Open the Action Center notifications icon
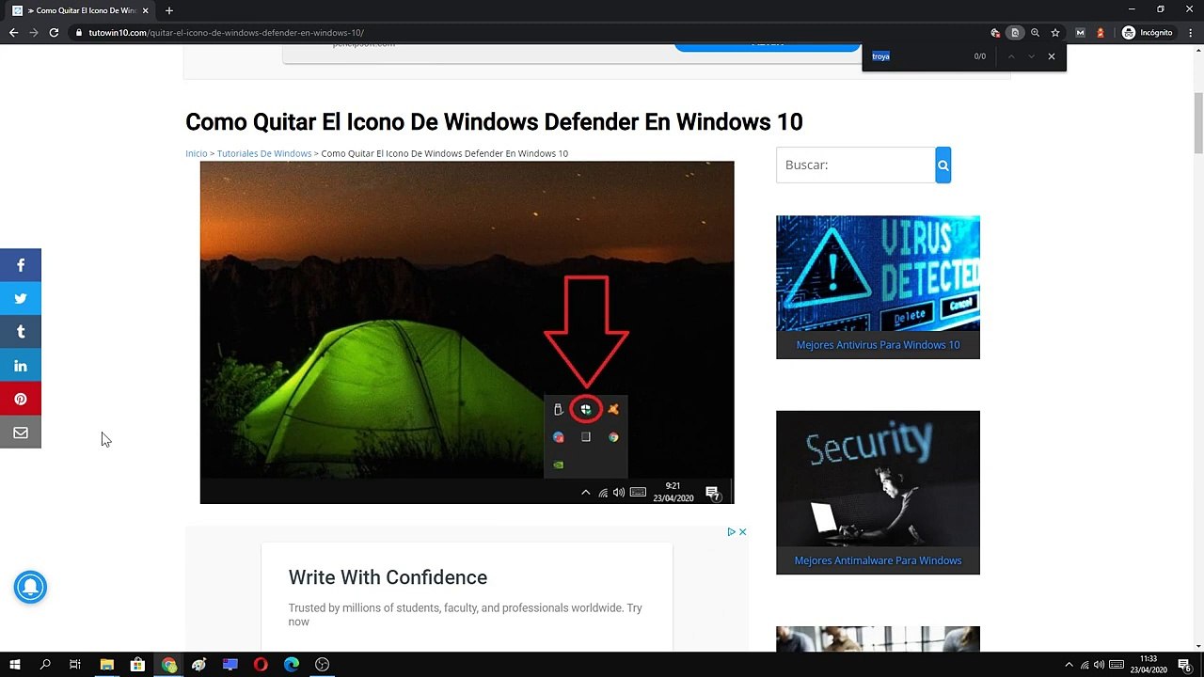The height and width of the screenshot is (677, 1204). 1184,665
